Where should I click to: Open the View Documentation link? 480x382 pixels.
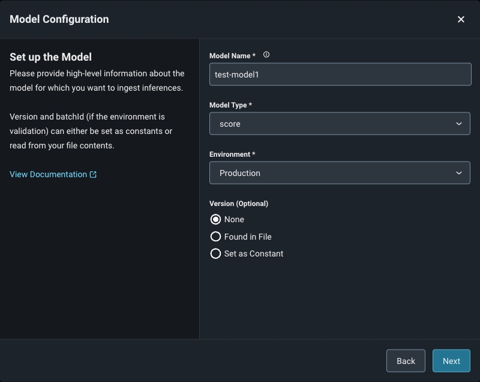tap(48, 174)
